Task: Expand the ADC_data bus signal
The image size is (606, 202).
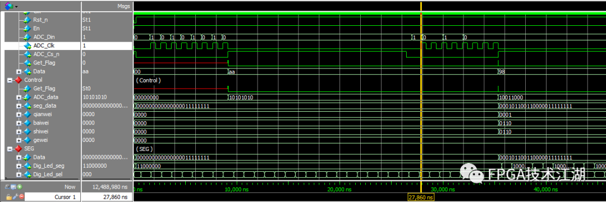Action: [19, 97]
